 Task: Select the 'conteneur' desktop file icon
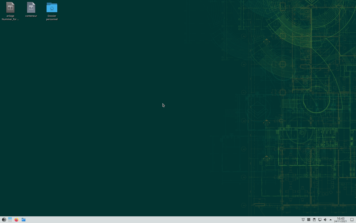click(x=31, y=10)
